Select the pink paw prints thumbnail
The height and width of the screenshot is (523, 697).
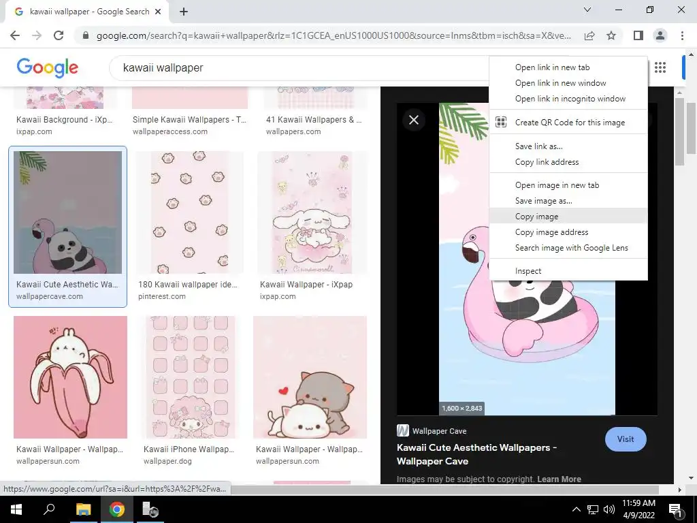tap(191, 212)
